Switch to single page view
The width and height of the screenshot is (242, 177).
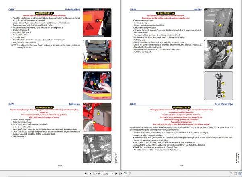(x=231, y=174)
